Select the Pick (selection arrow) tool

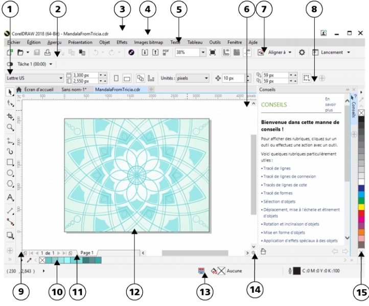[x=10, y=92]
